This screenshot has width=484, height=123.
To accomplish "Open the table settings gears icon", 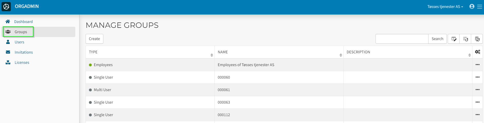I will [477, 52].
